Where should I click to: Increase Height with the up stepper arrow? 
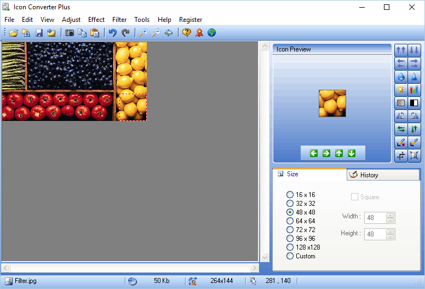[390, 232]
